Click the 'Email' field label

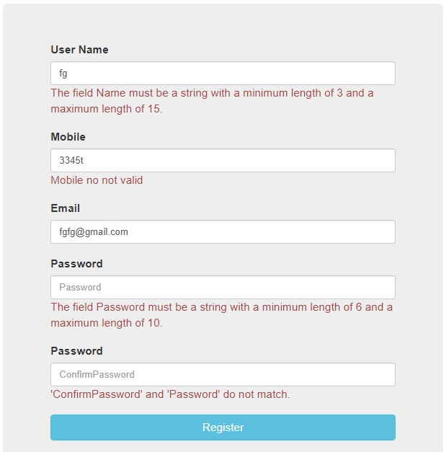(x=66, y=208)
